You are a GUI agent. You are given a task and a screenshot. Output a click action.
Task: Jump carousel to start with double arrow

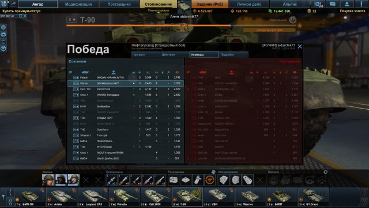(10, 202)
